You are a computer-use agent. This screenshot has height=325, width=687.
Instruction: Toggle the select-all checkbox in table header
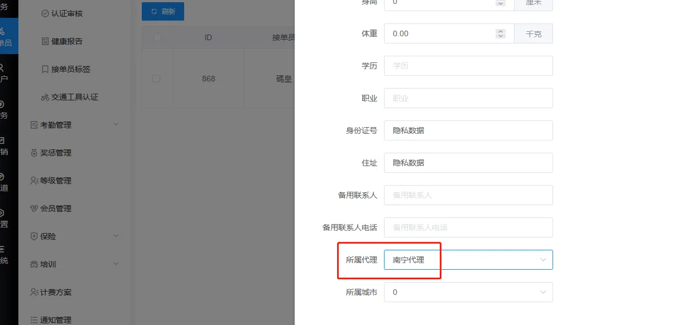coord(157,37)
